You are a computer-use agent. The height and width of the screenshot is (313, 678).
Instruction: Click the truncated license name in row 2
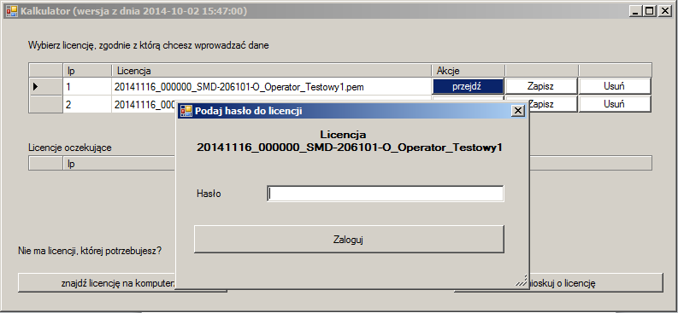click(144, 104)
